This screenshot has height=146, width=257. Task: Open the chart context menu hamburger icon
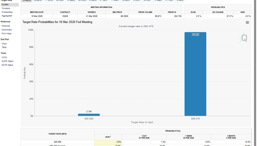coord(247,22)
